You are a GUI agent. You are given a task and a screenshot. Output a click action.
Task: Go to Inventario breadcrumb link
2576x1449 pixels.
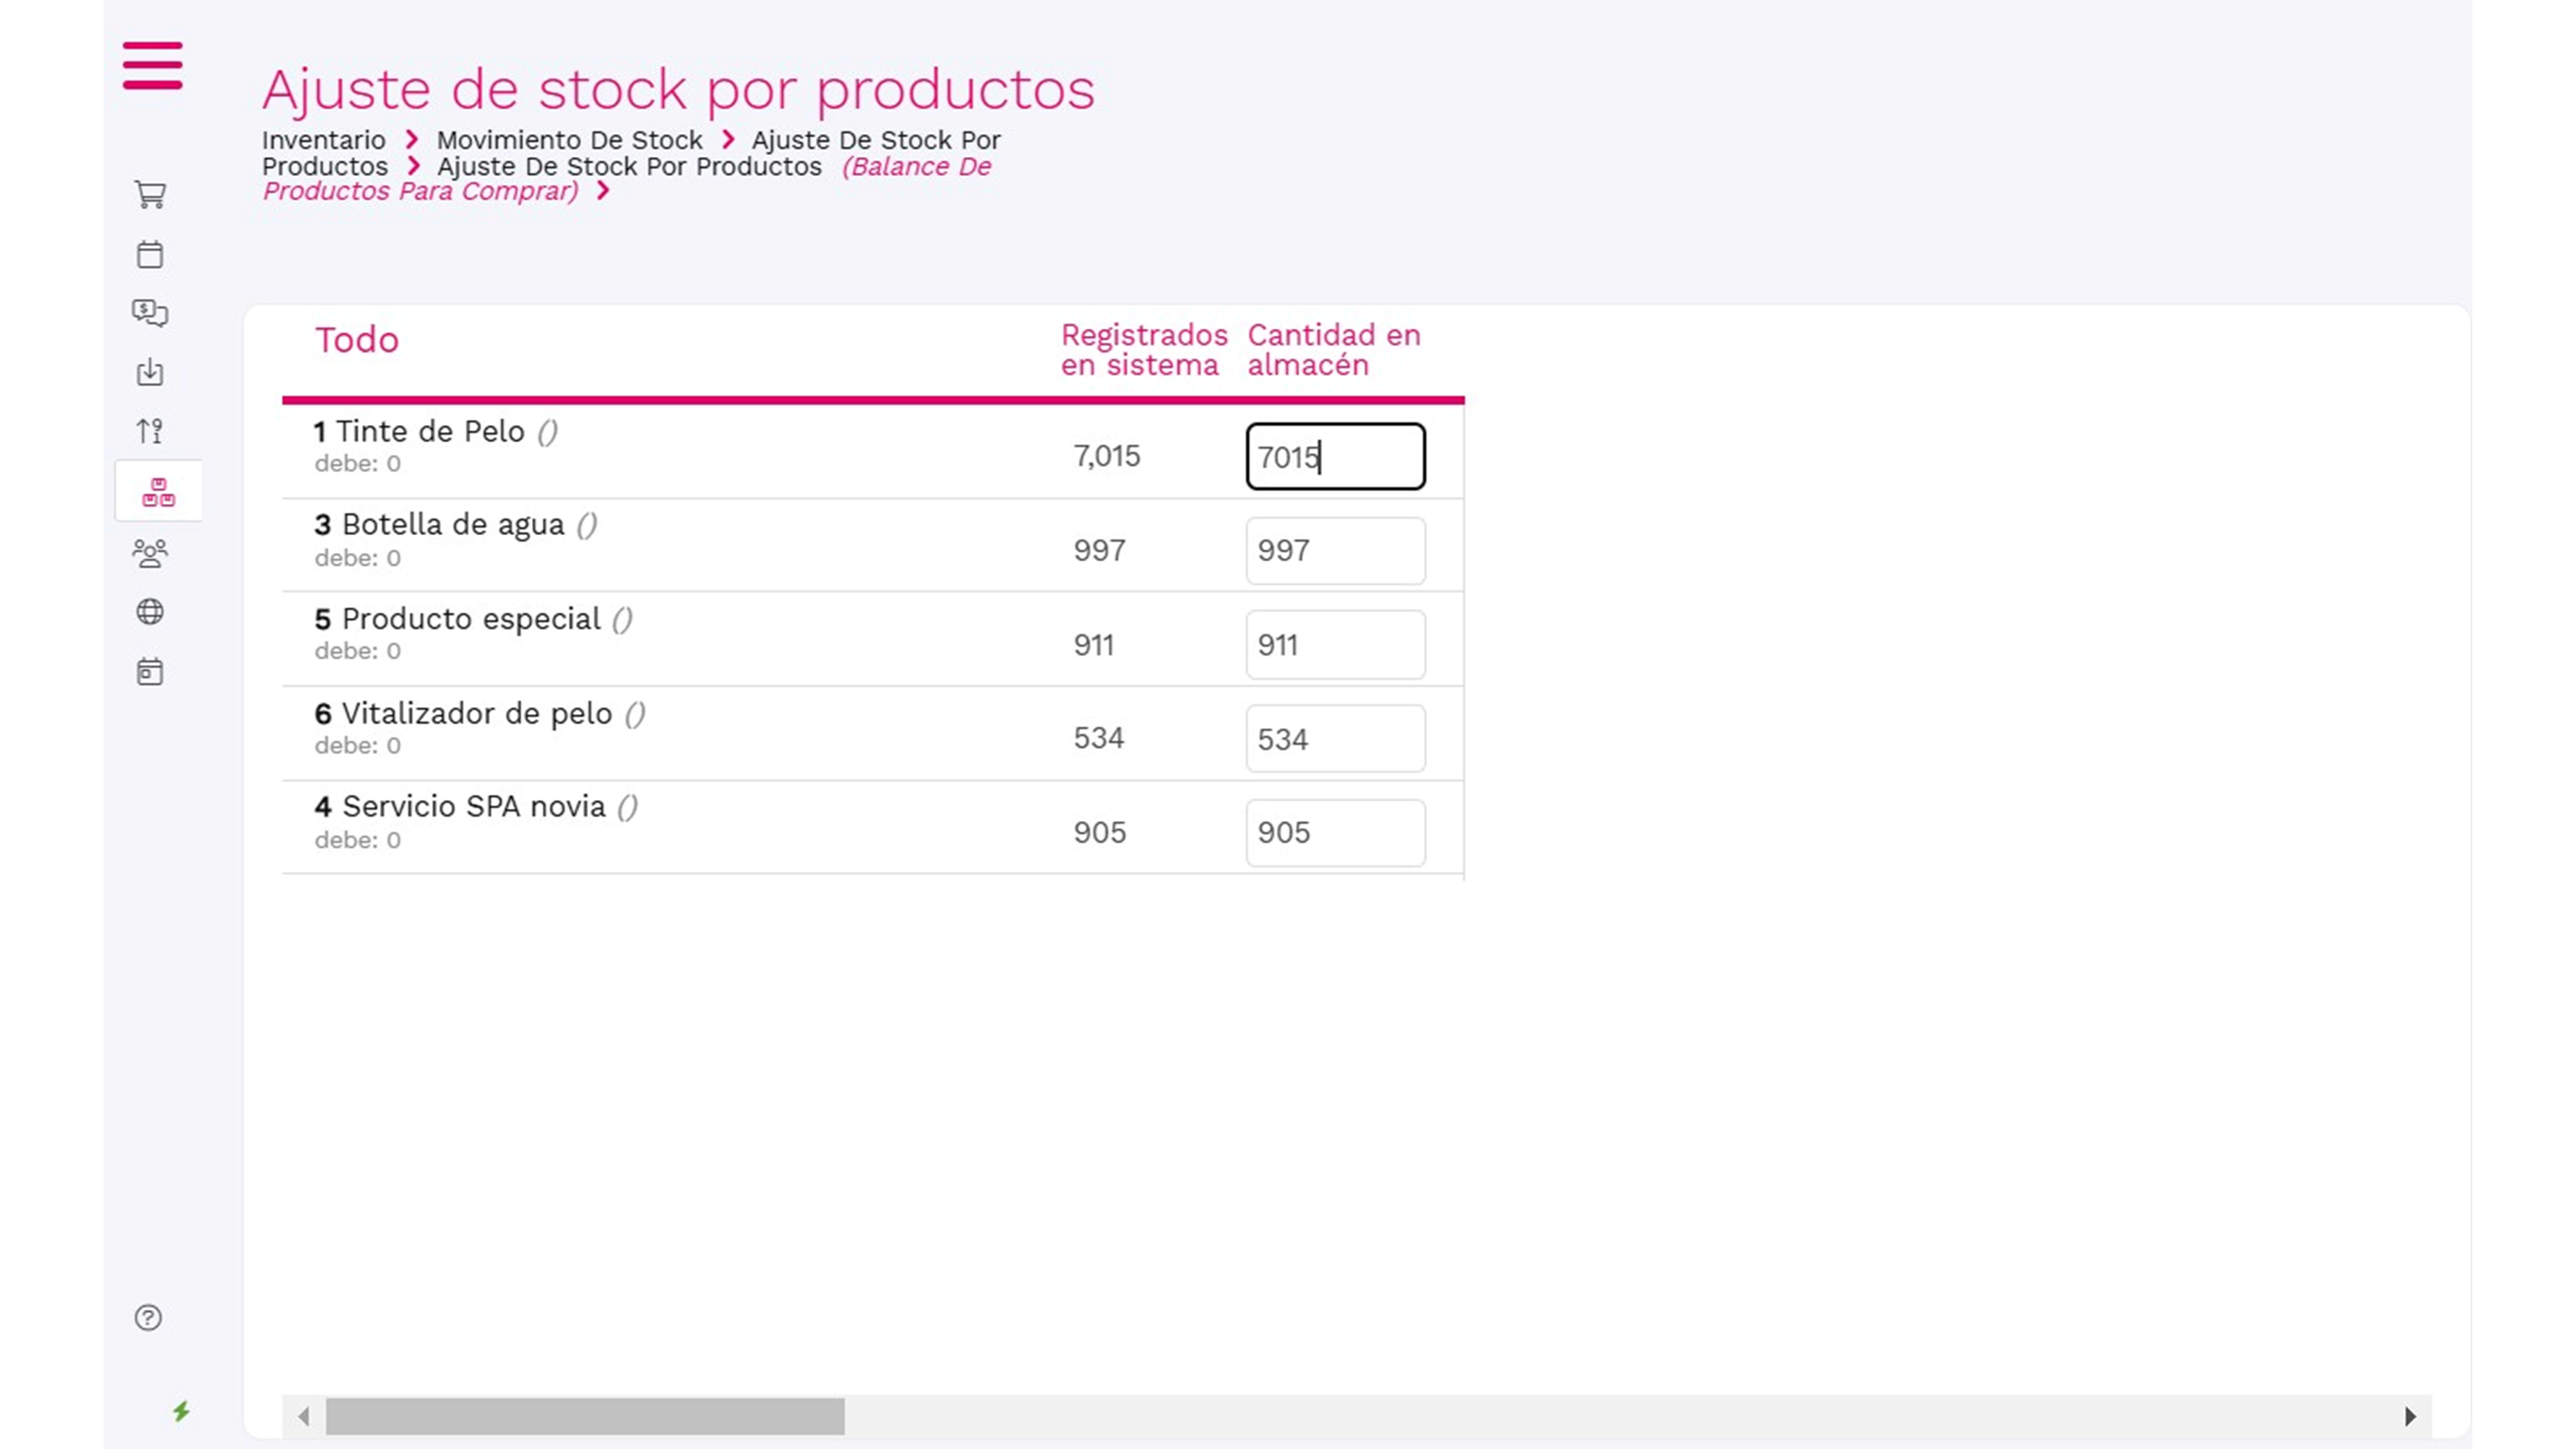coord(323,140)
